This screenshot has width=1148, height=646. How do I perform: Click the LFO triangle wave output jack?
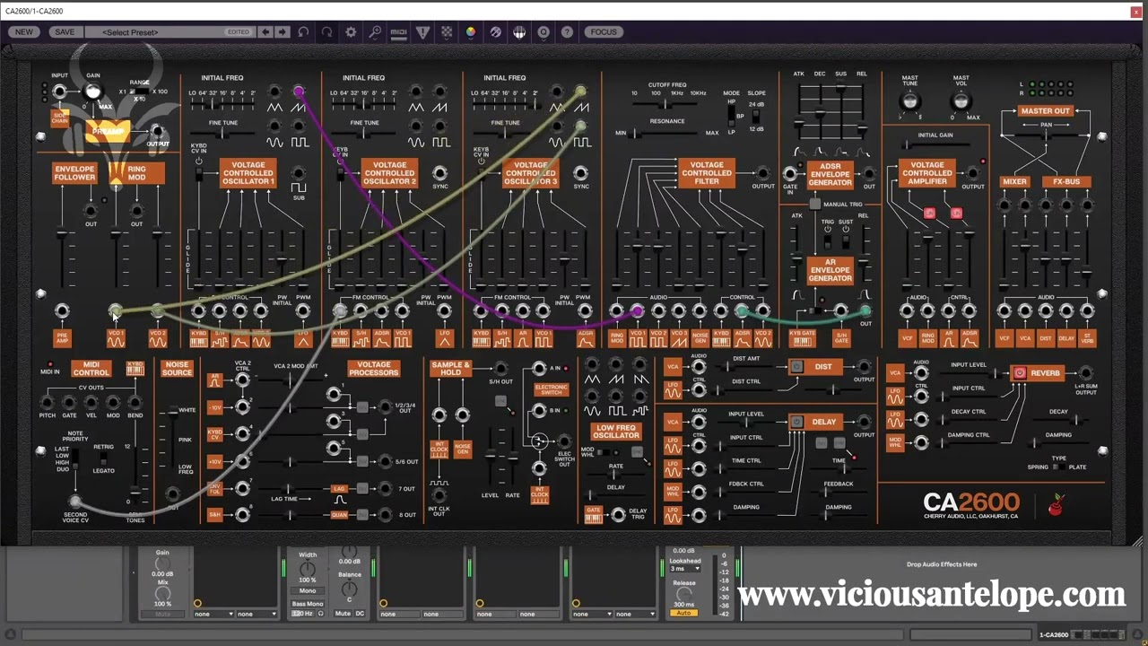click(592, 363)
